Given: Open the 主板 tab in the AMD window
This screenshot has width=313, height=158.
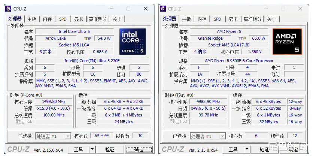Looking at the screenshot, I should (x=186, y=19).
